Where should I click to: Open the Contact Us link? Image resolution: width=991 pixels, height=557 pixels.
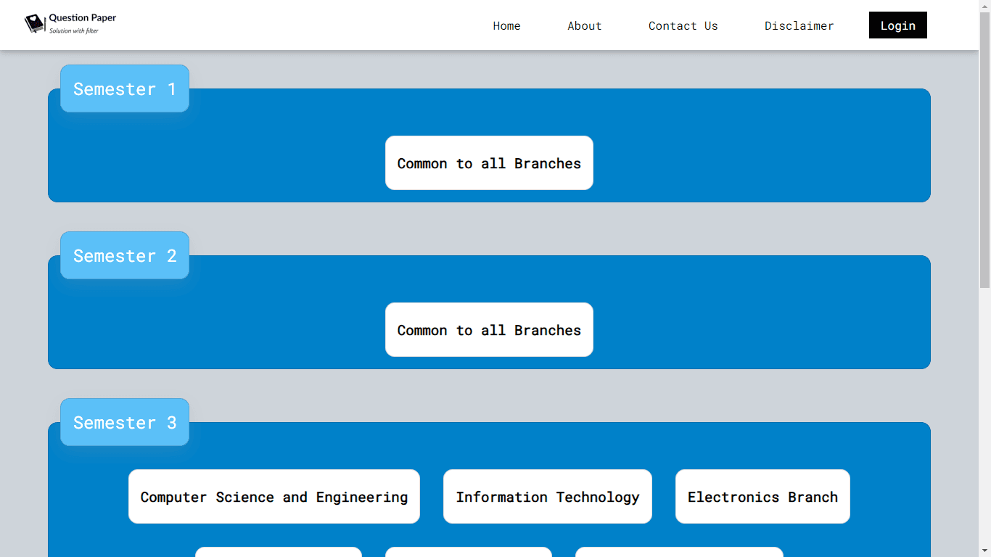683,25
